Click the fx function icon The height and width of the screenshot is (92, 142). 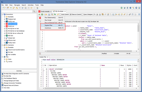point(94,14)
